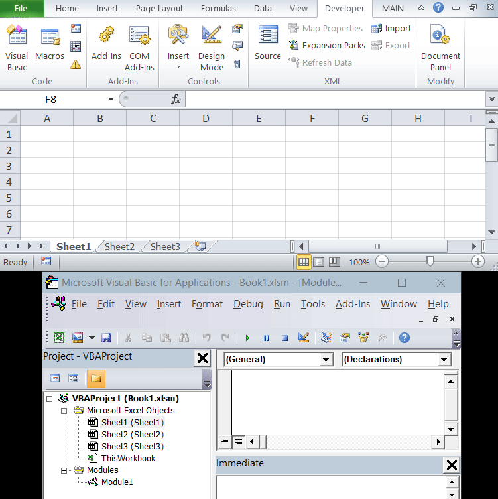This screenshot has width=498, height=499.
Task: Save Book1.xlsm in VBA toolbar
Action: point(106,338)
